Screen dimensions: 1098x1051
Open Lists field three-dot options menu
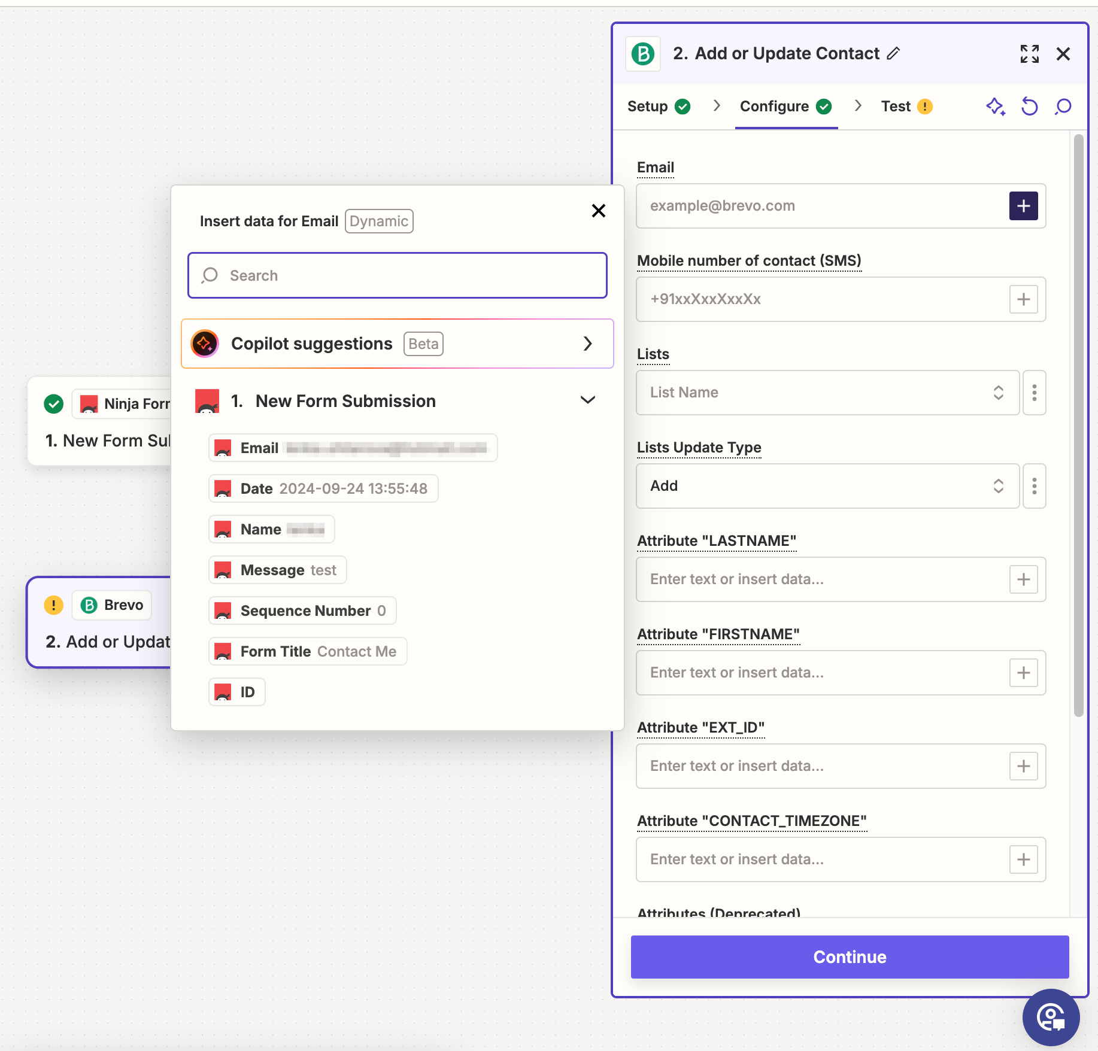[x=1034, y=393]
